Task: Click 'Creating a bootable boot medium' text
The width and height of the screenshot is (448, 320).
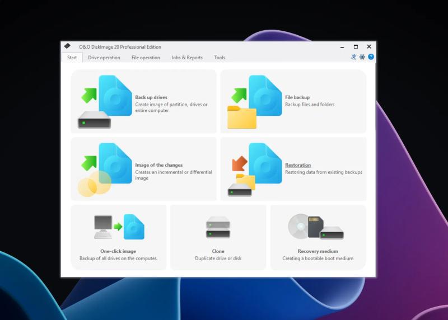Action: [x=318, y=258]
